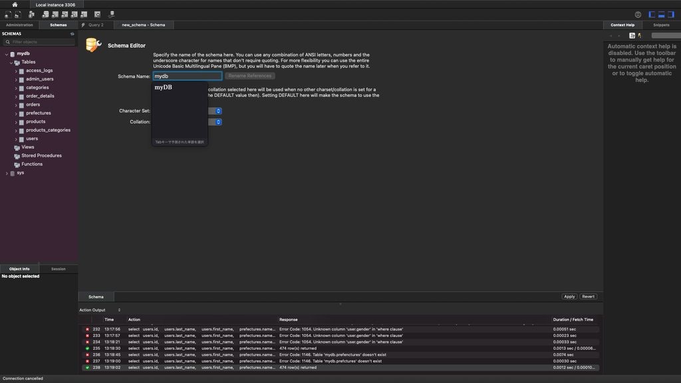
Task: Toggle the left sidebar panel
Action: (x=652, y=15)
